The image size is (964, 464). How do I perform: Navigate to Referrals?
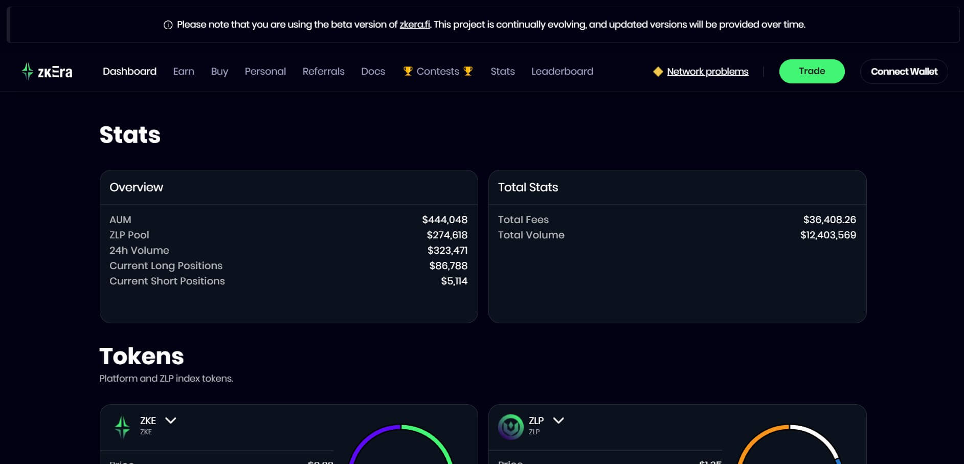tap(323, 71)
